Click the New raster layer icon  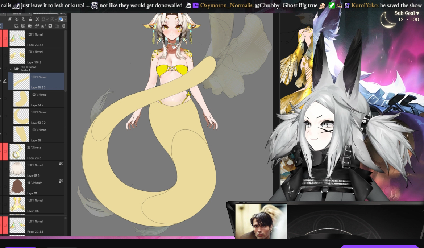16,26
